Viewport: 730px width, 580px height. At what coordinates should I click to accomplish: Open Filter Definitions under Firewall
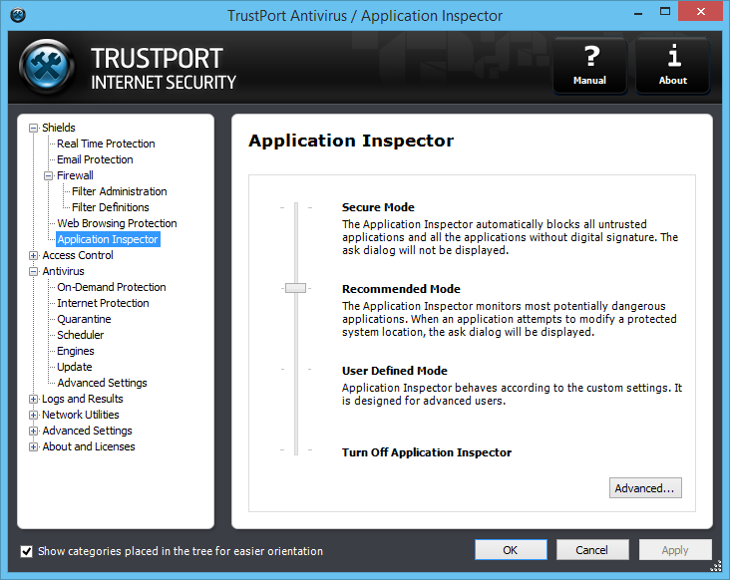[x=111, y=207]
